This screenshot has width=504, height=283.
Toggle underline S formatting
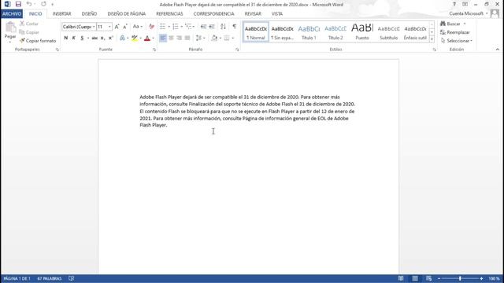coord(82,39)
